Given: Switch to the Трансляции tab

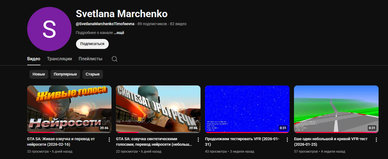Looking at the screenshot, I should [x=59, y=59].
